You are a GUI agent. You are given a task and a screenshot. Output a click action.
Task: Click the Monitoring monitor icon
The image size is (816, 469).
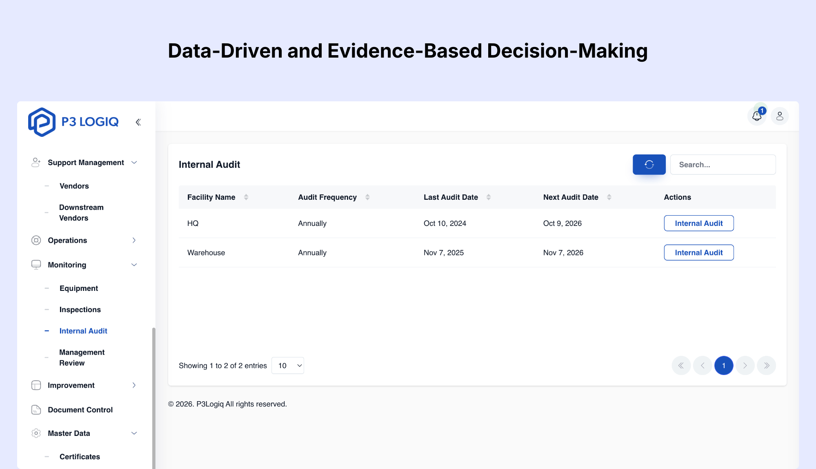(36, 265)
